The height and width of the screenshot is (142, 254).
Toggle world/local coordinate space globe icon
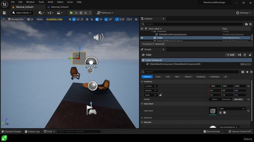(x=87, y=19)
